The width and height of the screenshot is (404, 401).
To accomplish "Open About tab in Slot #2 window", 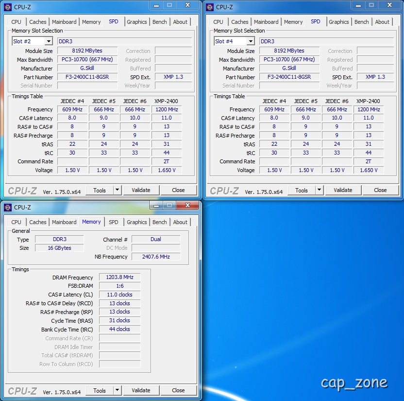I will coord(180,22).
